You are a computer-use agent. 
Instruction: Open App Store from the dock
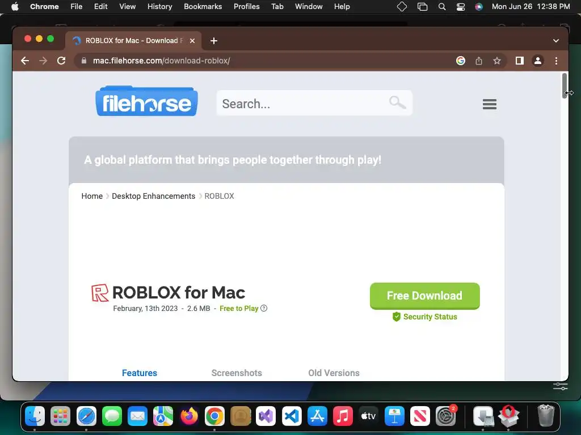tap(317, 416)
